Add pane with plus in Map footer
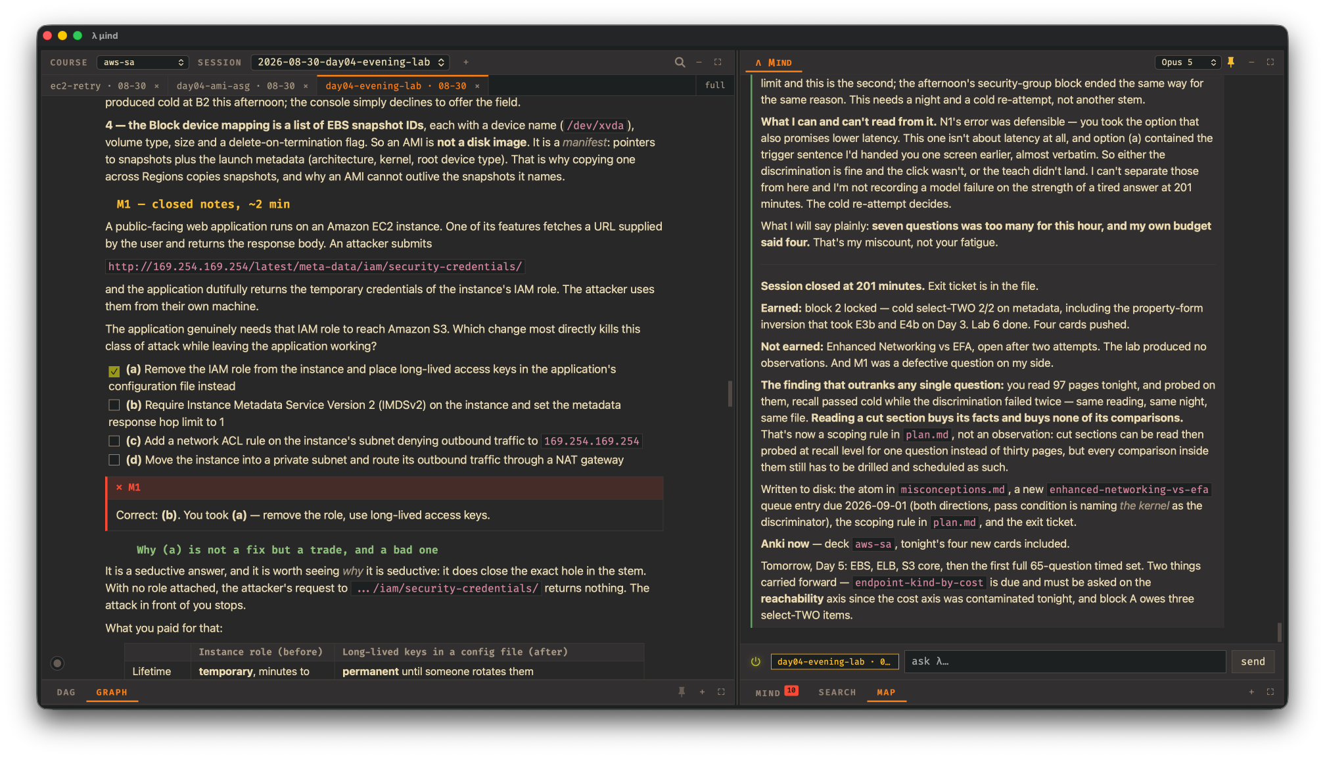Viewport: 1325px width, 758px height. [x=1251, y=692]
